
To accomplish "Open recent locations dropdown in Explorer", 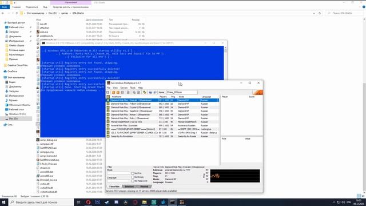I will coord(13,13).
